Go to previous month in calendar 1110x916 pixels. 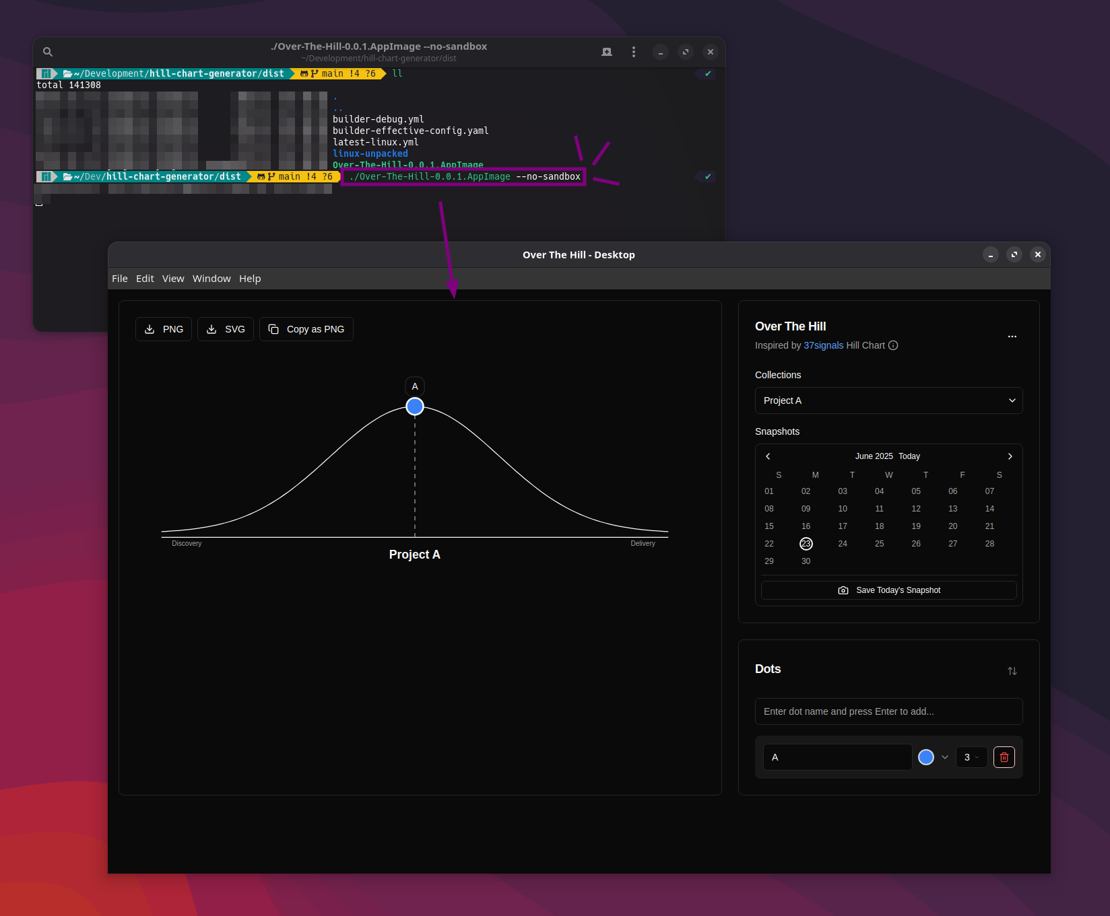pos(768,456)
